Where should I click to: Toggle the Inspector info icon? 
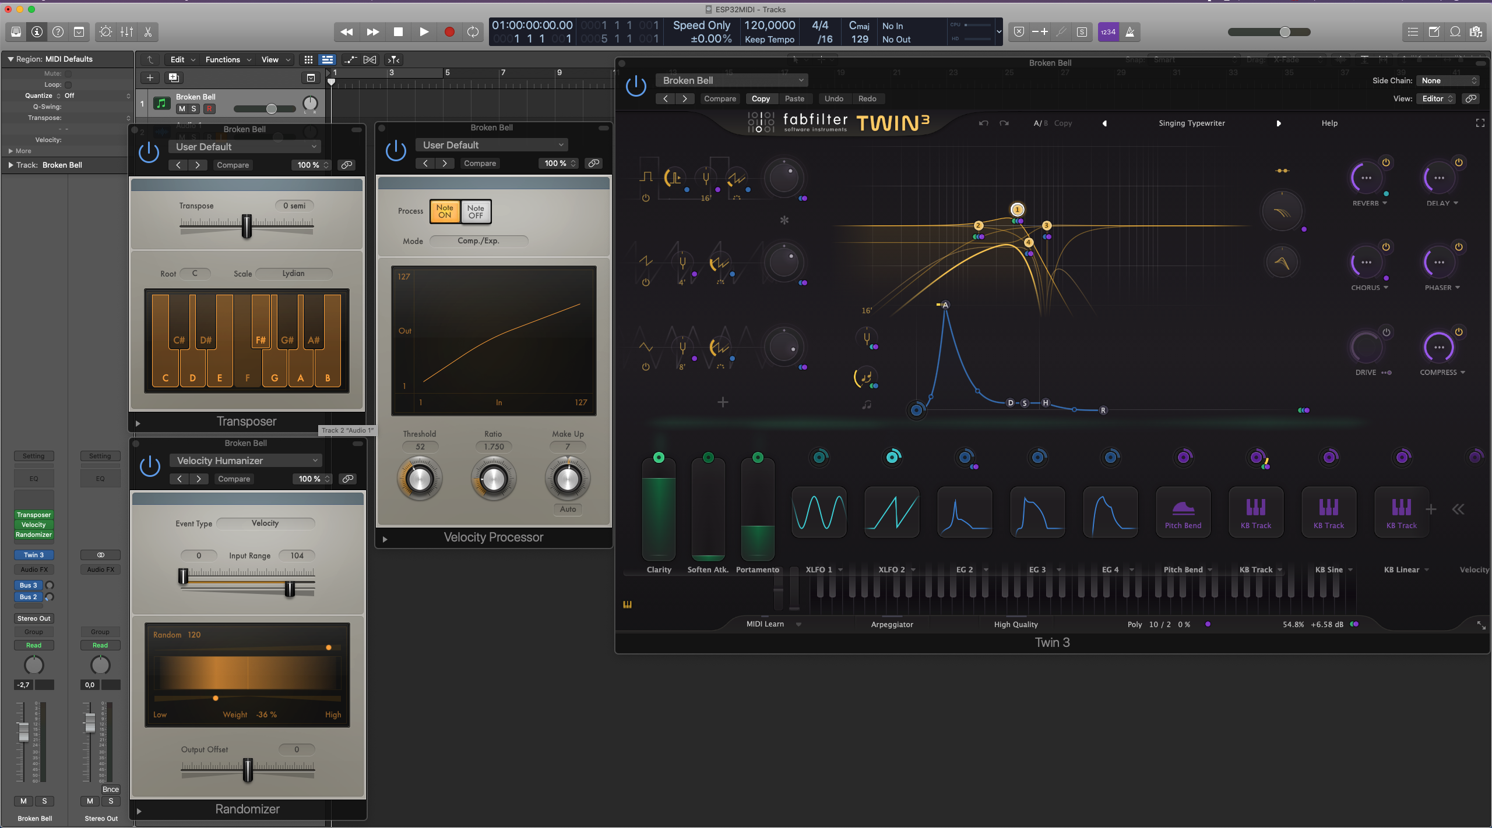pyautogui.click(x=37, y=32)
